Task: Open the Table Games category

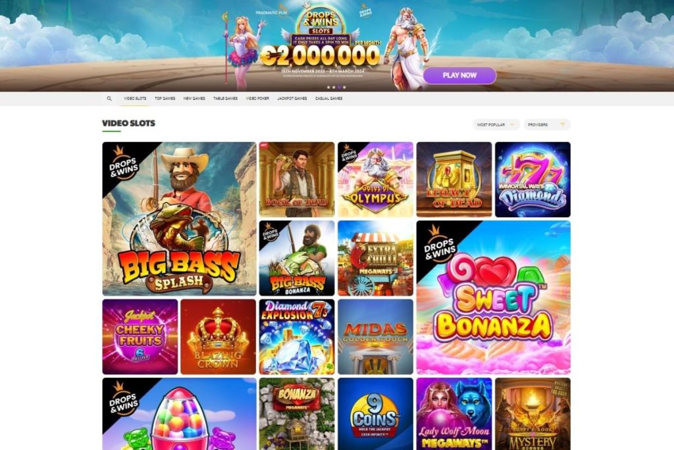Action: pos(226,99)
